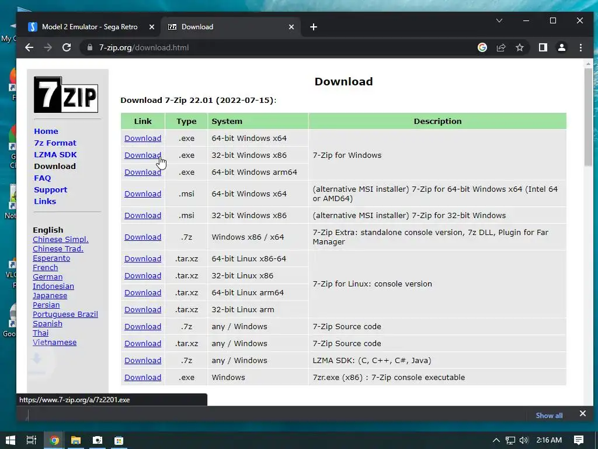The width and height of the screenshot is (598, 449).
Task: Show hidden system tray icons
Action: point(496,440)
